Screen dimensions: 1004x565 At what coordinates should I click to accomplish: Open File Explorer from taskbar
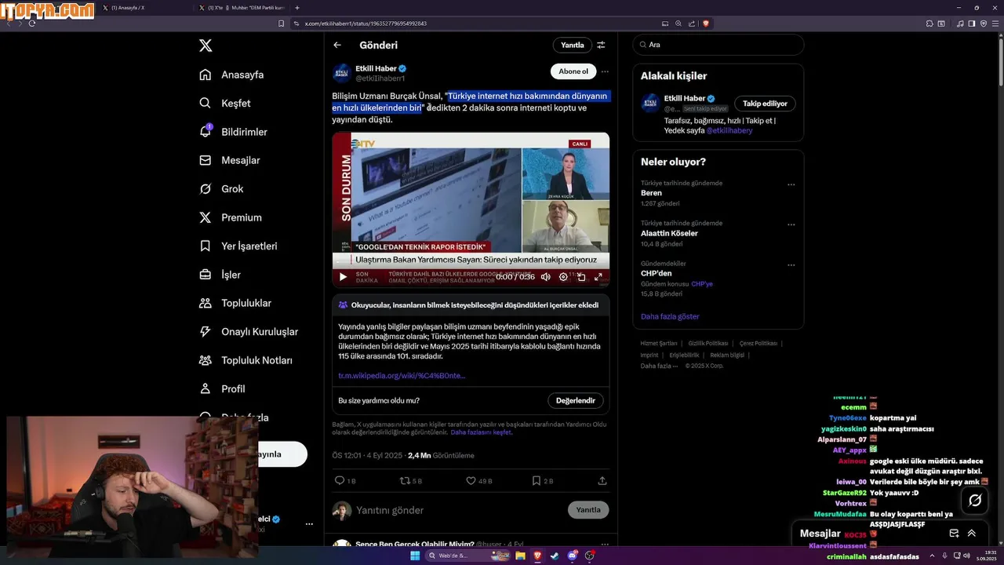pyautogui.click(x=520, y=556)
